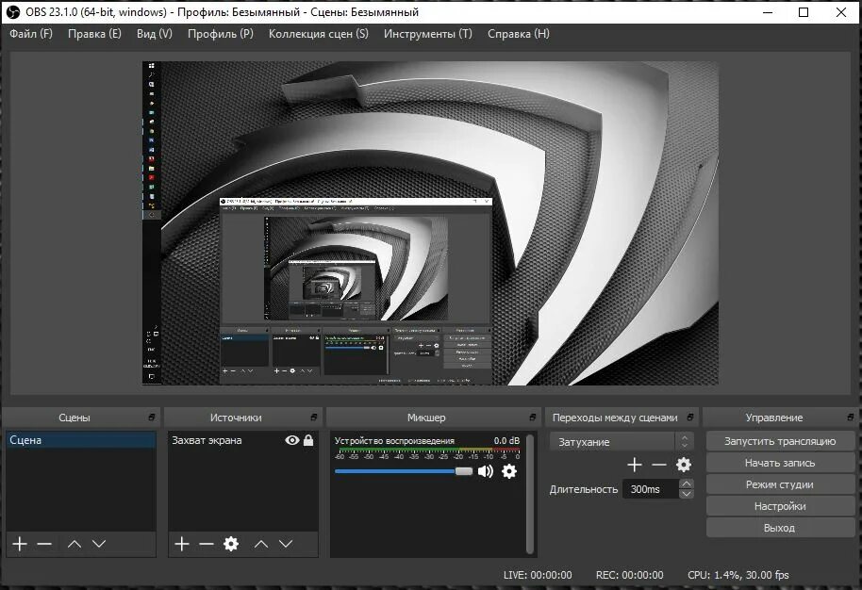Click the CPU: 1.4%, 30.00 fps status
This screenshot has height=590, width=862.
point(738,575)
